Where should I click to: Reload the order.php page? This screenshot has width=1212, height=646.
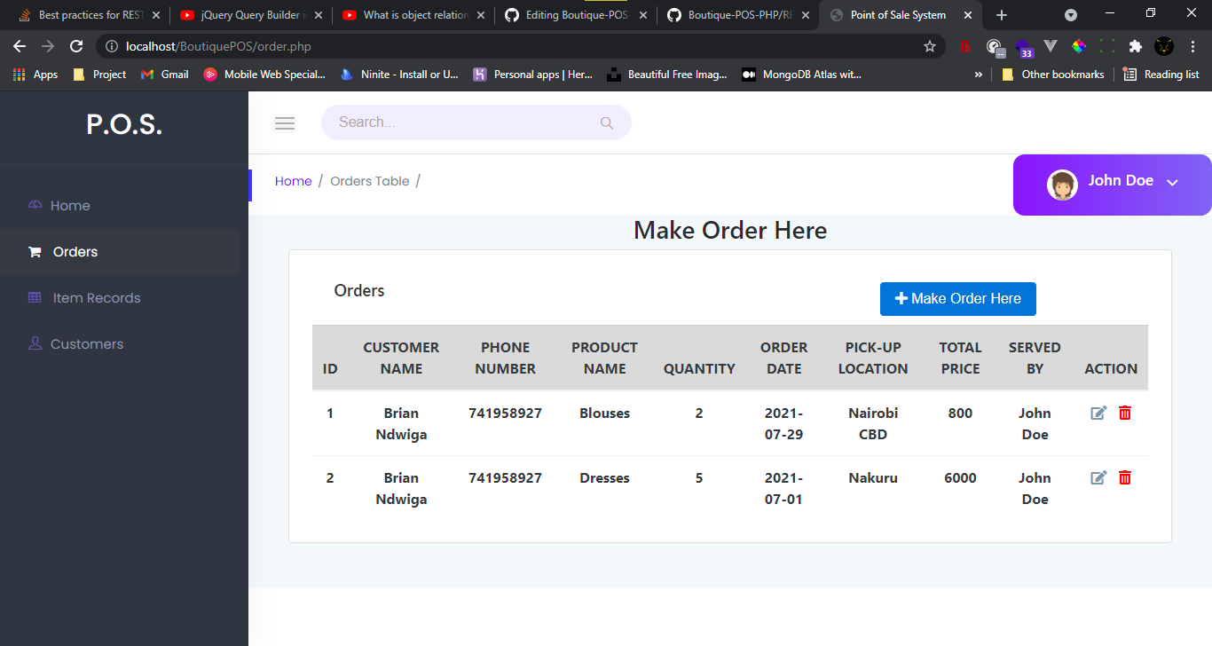pos(76,46)
